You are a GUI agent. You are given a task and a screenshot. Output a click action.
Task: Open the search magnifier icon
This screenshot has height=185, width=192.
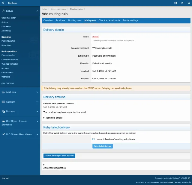pyautogui.click(x=189, y=3)
